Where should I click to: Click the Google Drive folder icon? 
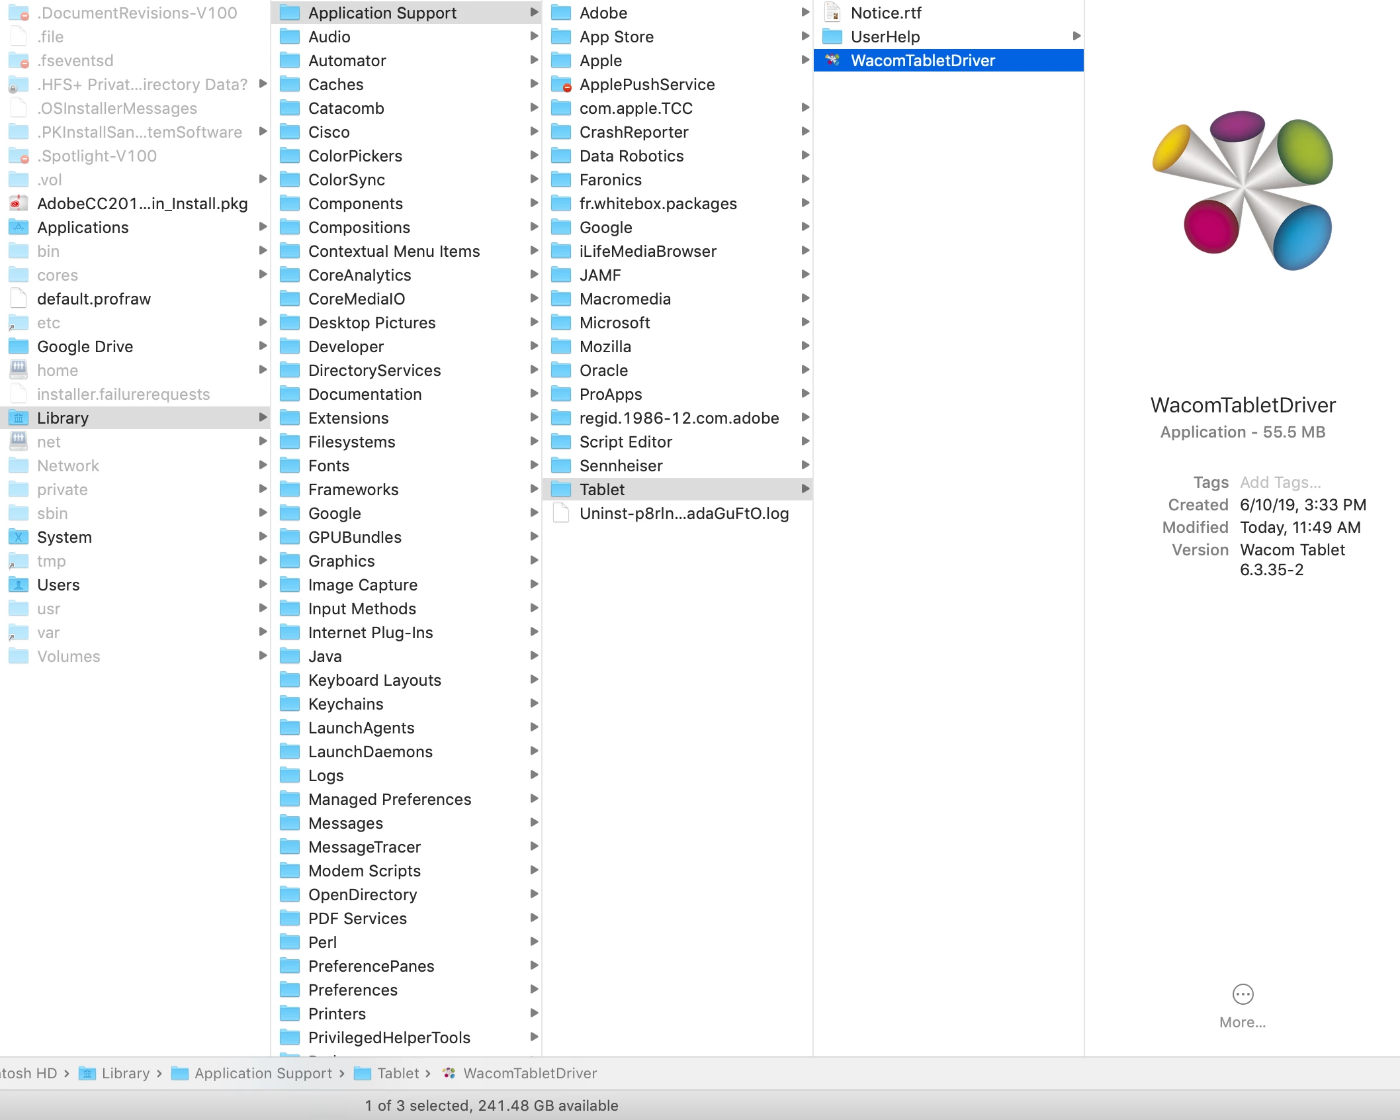(x=19, y=346)
